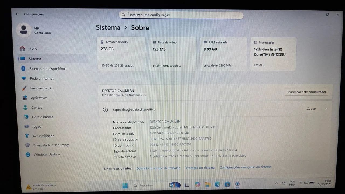
Task: Go back with the arrow icon
Action: 18,14
